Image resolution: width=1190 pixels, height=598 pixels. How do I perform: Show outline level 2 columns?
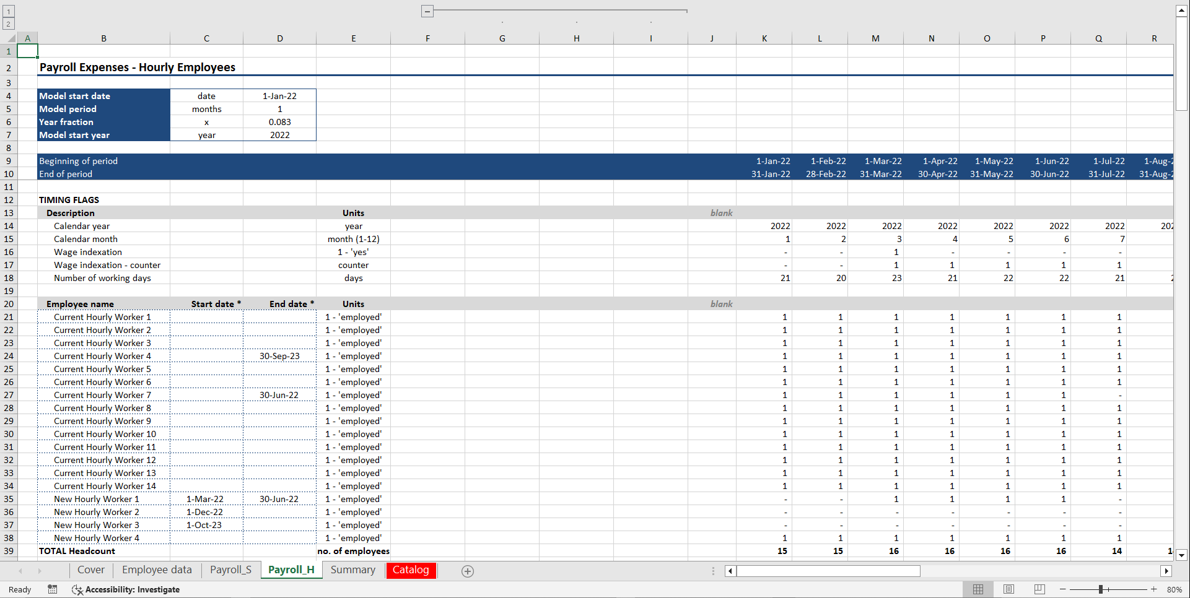pos(7,22)
